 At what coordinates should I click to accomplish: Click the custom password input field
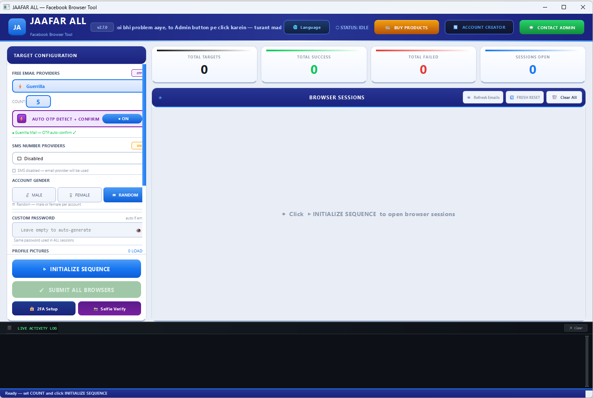[78, 230]
